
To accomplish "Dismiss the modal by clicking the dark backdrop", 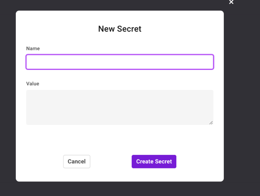I will pos(242,100).
